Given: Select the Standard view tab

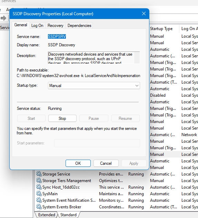Looking at the screenshot, I should point(68,215).
